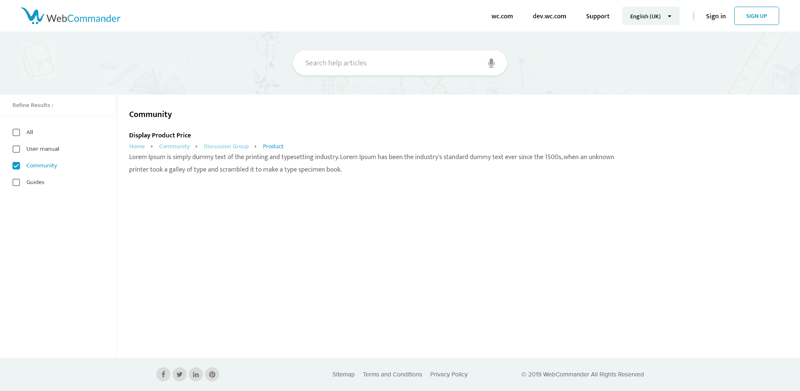Click the WebCommander logo
This screenshot has height=391, width=800.
pyautogui.click(x=70, y=16)
